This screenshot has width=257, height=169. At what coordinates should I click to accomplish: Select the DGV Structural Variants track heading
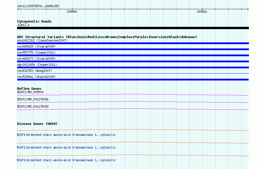(x=107, y=37)
